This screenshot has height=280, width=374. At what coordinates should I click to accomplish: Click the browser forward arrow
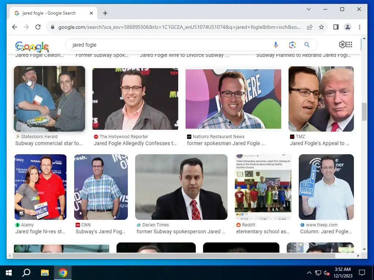point(26,27)
